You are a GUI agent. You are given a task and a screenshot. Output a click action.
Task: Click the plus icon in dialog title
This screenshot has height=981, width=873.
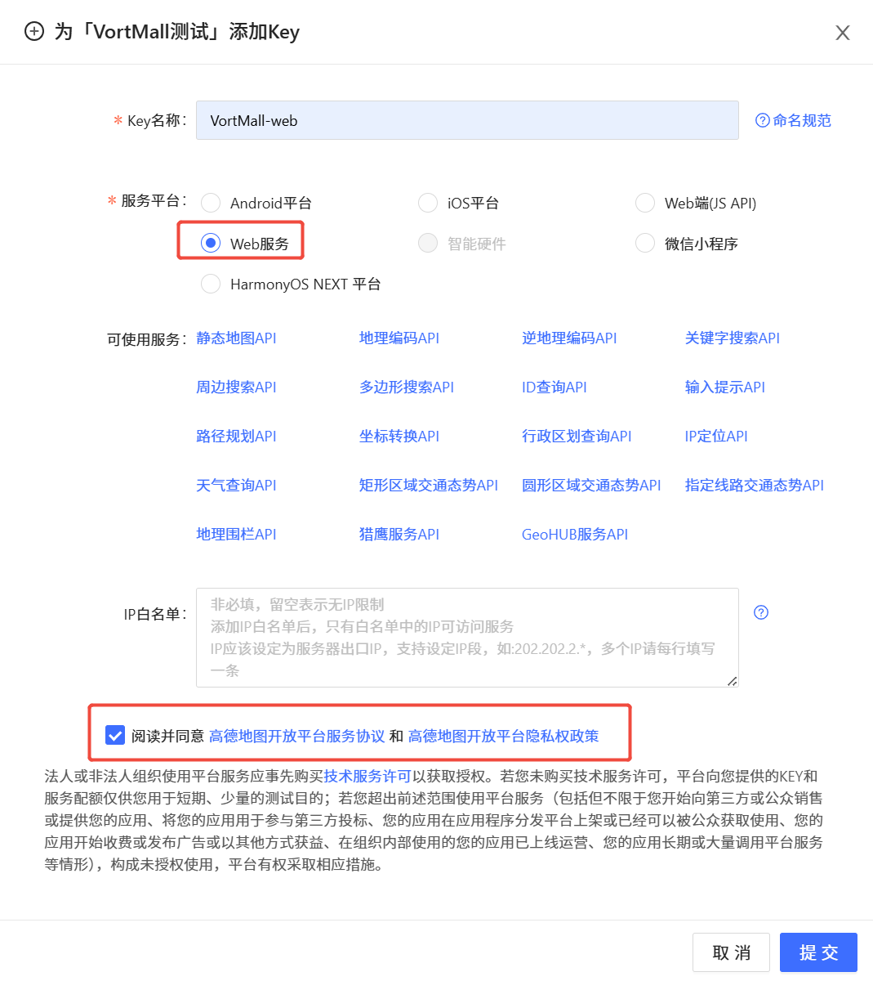(x=34, y=32)
